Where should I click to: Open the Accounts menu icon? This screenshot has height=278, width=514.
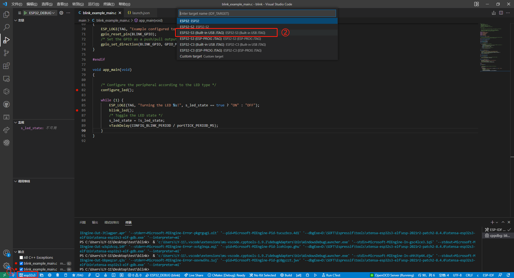[x=6, y=253]
